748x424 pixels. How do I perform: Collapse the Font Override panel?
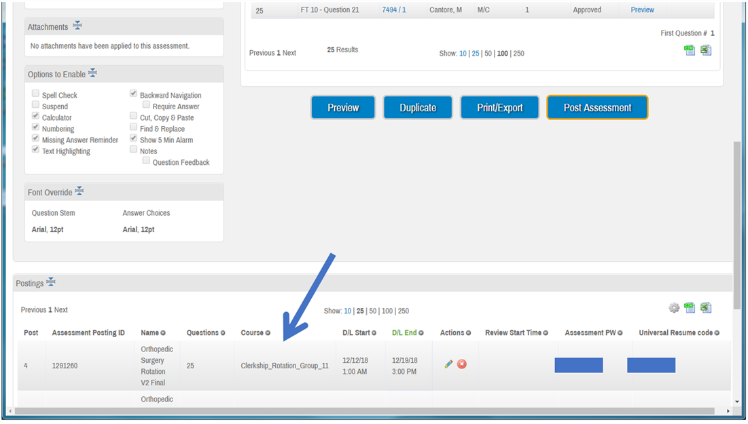coord(79,191)
